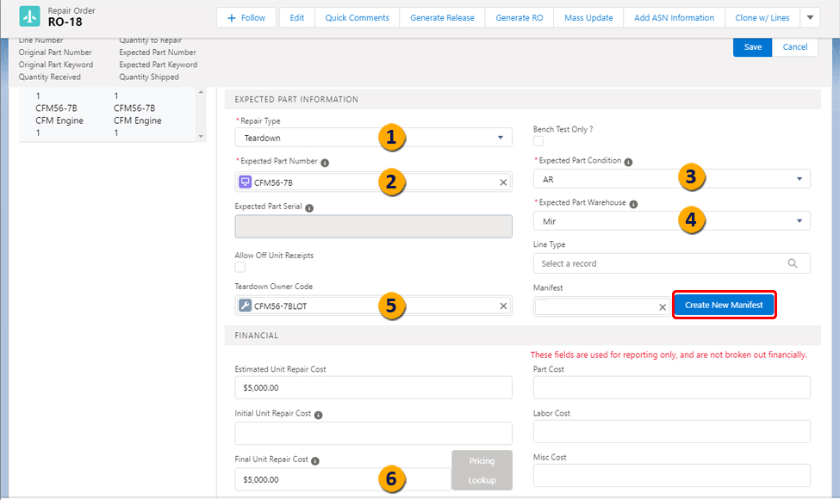Screen dimensions: 840x500
Task: Clear the Manifest field value
Action: point(663,306)
